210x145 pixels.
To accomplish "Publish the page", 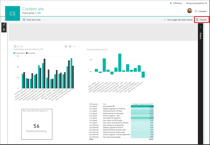I will tap(201, 20).
